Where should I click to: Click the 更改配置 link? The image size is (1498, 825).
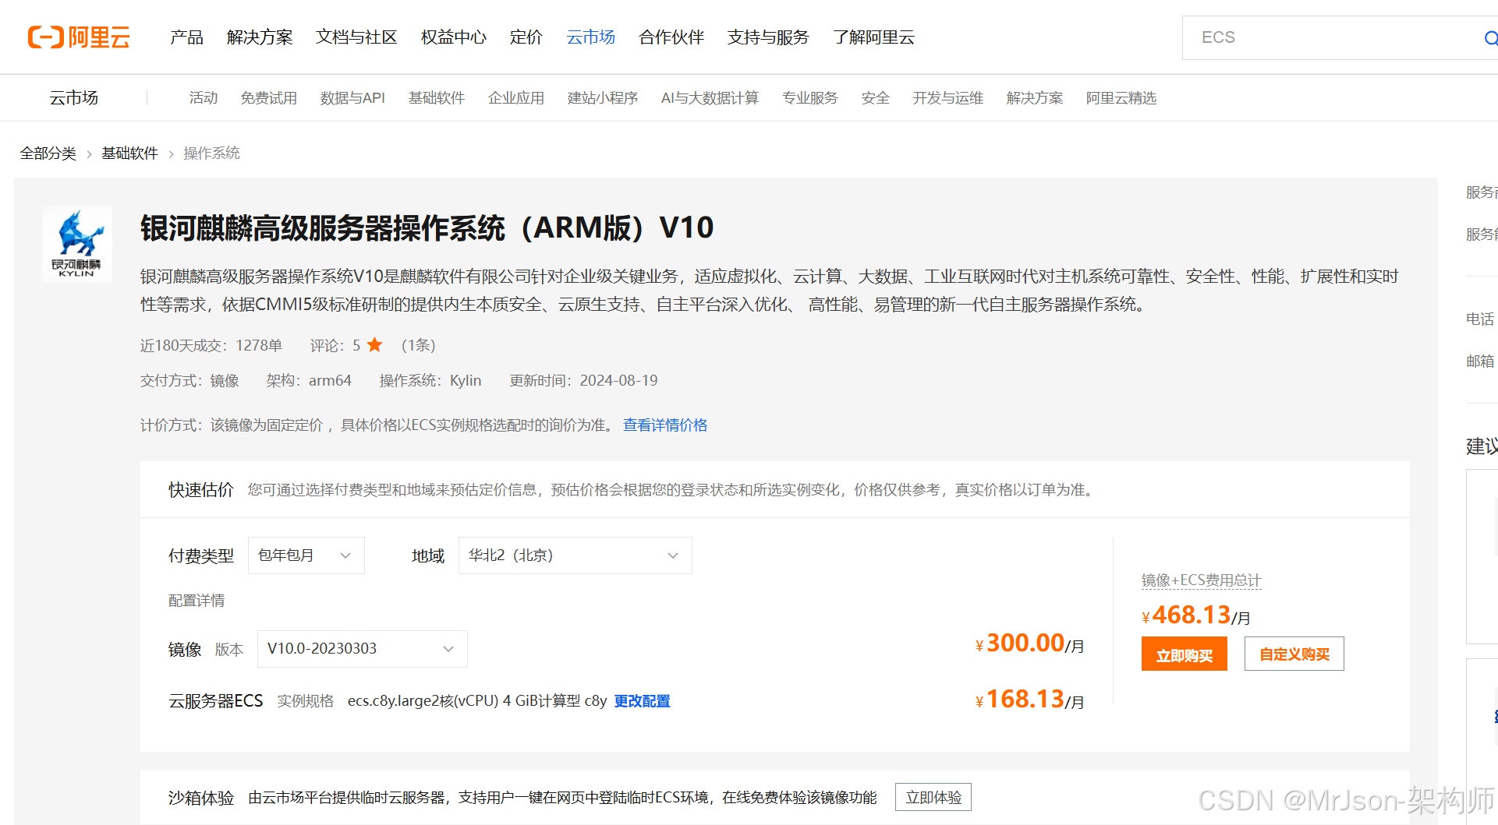point(643,701)
